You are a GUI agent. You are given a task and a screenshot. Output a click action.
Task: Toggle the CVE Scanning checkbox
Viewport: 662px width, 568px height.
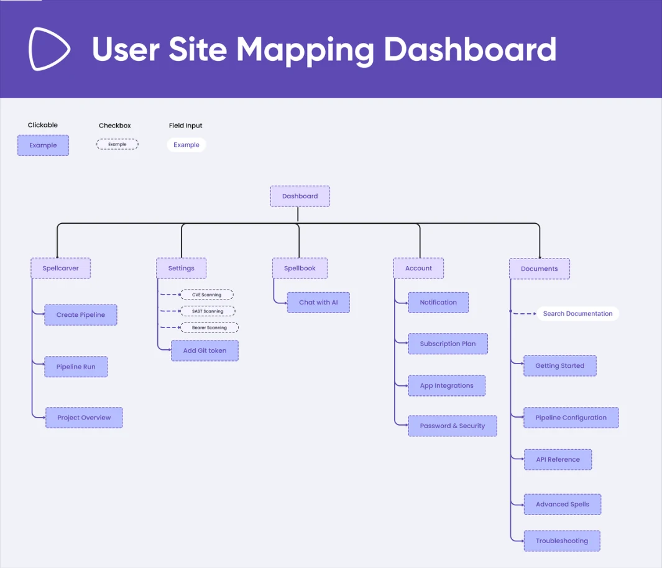click(x=206, y=295)
